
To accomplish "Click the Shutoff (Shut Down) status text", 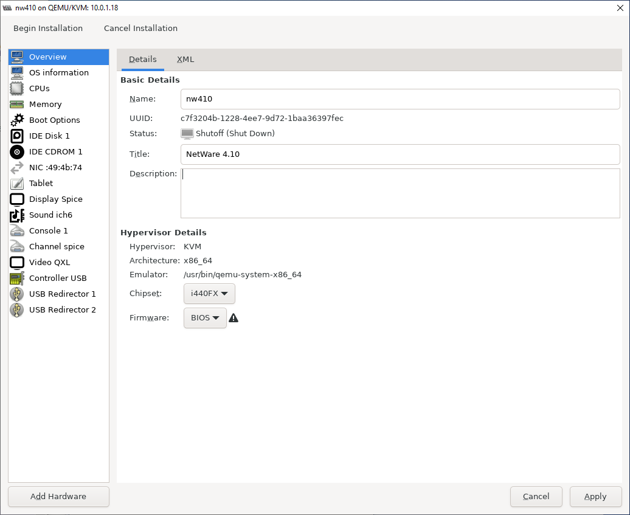I will 235,133.
